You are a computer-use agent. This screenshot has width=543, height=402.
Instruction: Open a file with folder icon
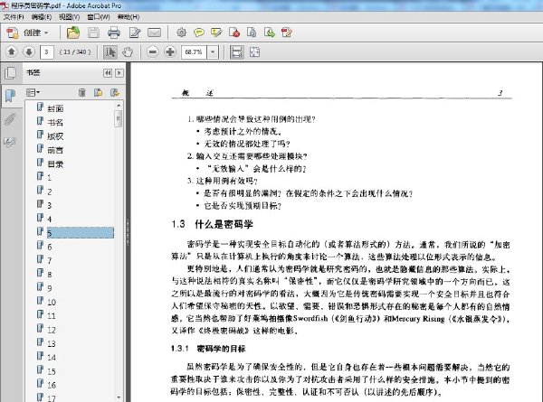[73, 33]
